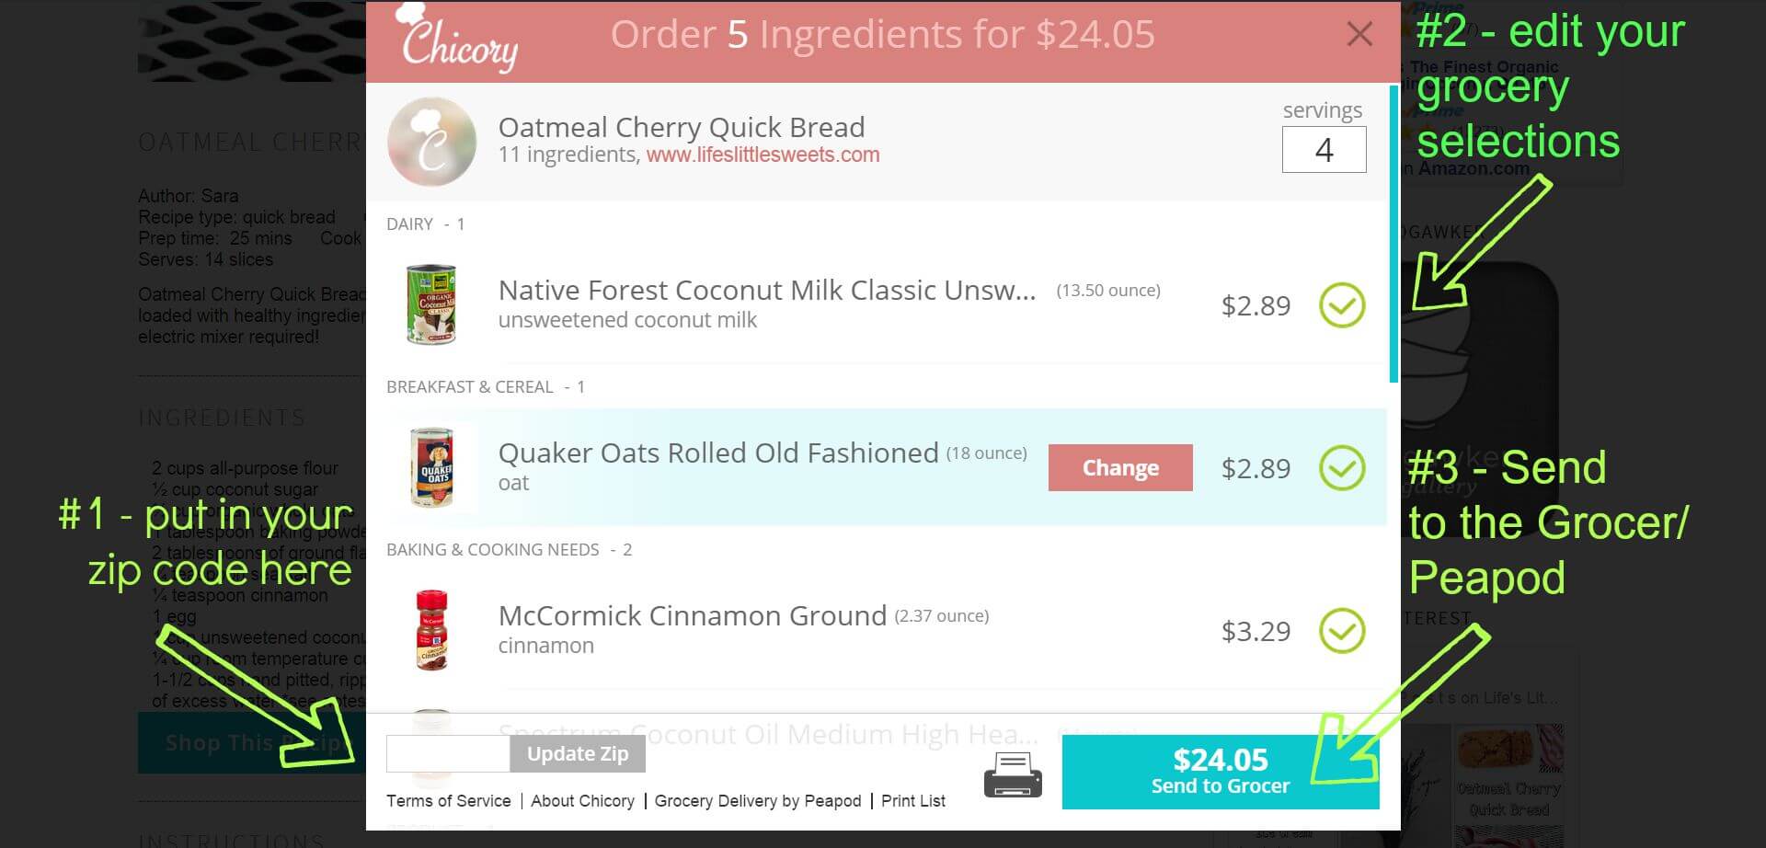Screen dimensions: 1766x848
Task: Uncheck the McCormick Cinnamon Ground item
Action: [x=1343, y=631]
